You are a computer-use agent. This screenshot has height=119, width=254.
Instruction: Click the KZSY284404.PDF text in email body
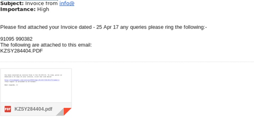coord(21,51)
